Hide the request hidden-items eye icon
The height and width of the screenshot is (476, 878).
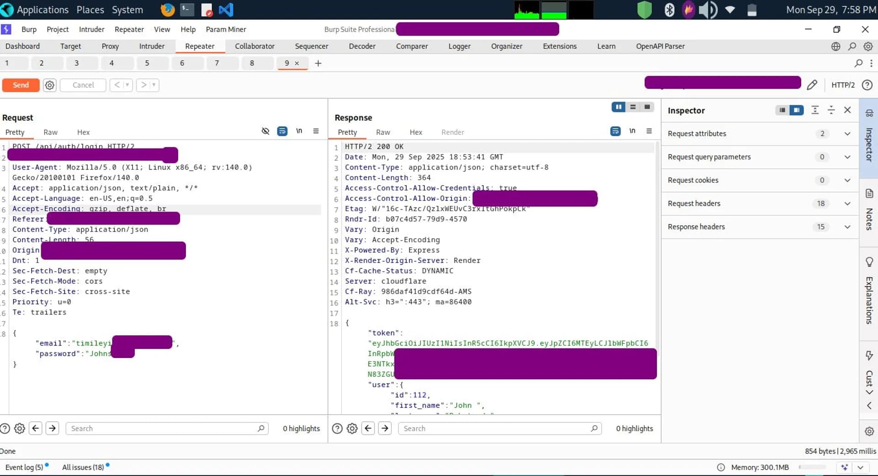coord(265,131)
